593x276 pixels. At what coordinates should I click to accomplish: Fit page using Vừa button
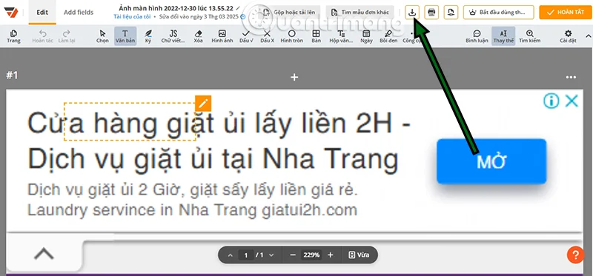click(x=359, y=255)
